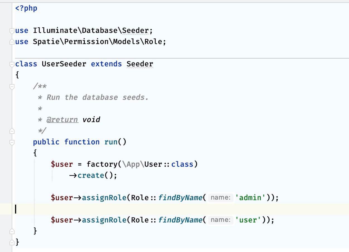The width and height of the screenshot is (349, 252).
Task: Click the 'UserSeeder' class name
Action: pyautogui.click(x=64, y=64)
